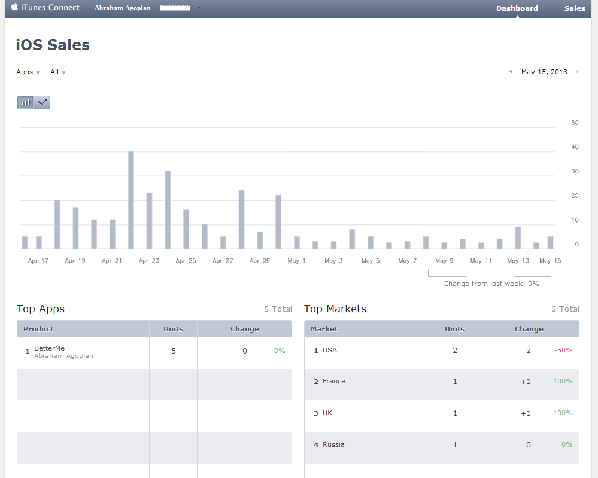Image resolution: width=598 pixels, height=478 pixels.
Task: Open the Apps filter dropdown
Action: click(x=28, y=72)
